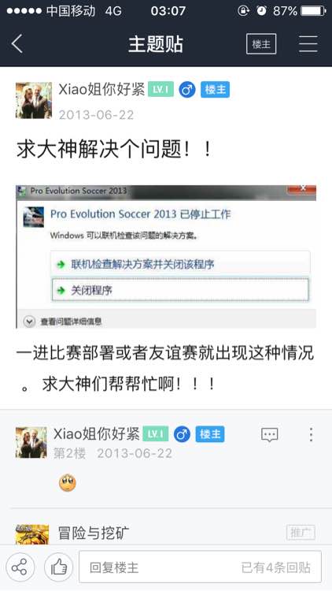Open the original poster's avatar in the main post

(x=34, y=100)
